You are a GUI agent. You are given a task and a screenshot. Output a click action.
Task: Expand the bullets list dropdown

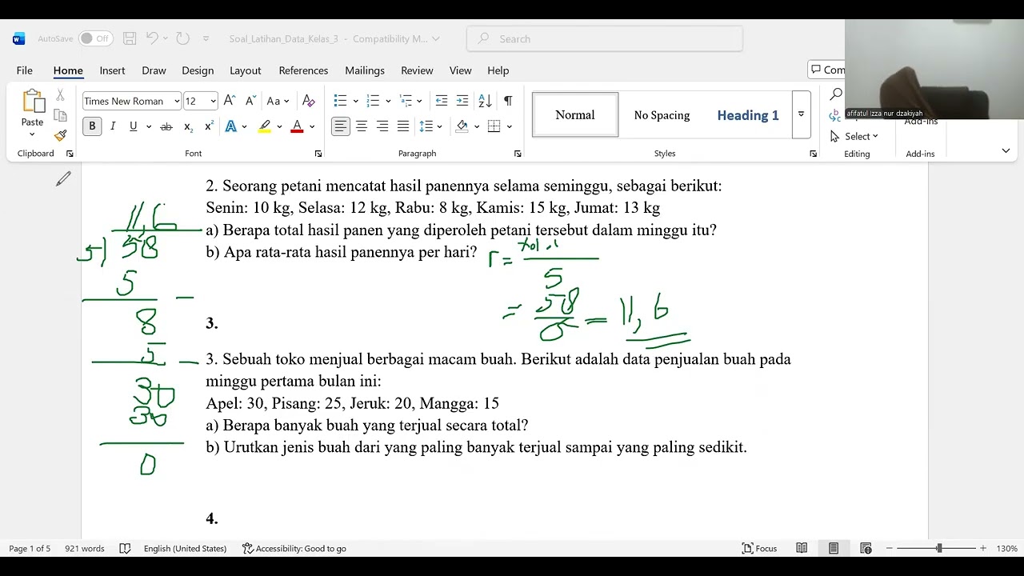coord(354,101)
